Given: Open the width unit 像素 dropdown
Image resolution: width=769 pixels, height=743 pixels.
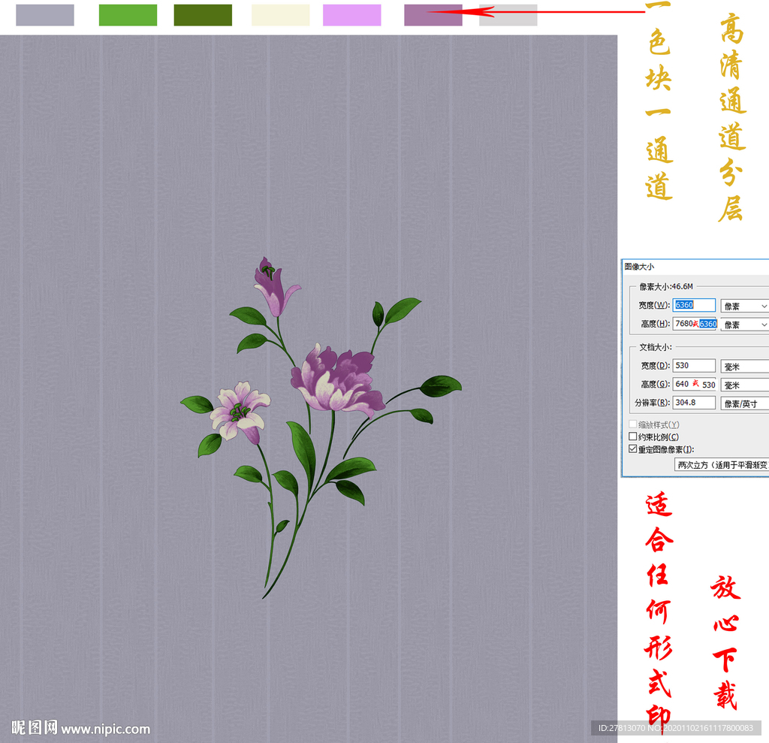Looking at the screenshot, I should point(744,307).
